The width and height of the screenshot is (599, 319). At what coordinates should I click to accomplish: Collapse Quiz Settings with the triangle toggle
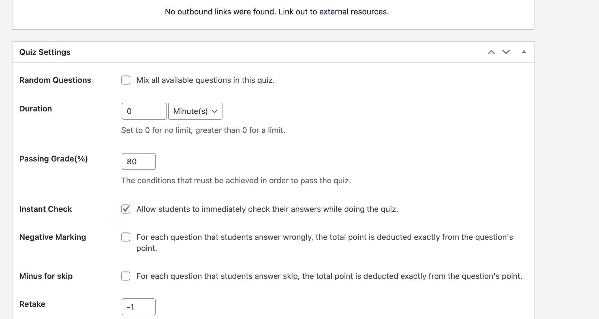coord(524,52)
